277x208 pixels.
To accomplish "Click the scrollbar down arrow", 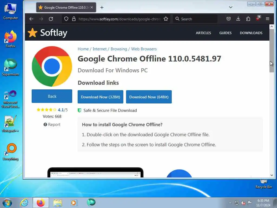I will (272, 175).
